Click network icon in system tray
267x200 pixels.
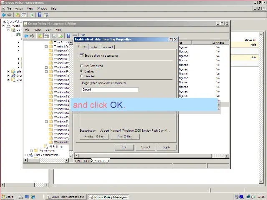tap(249, 197)
